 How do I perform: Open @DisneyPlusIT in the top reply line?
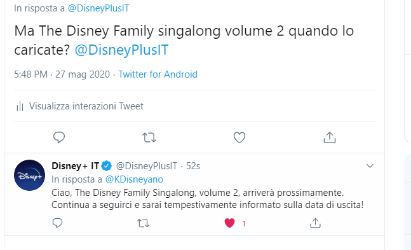tap(98, 8)
